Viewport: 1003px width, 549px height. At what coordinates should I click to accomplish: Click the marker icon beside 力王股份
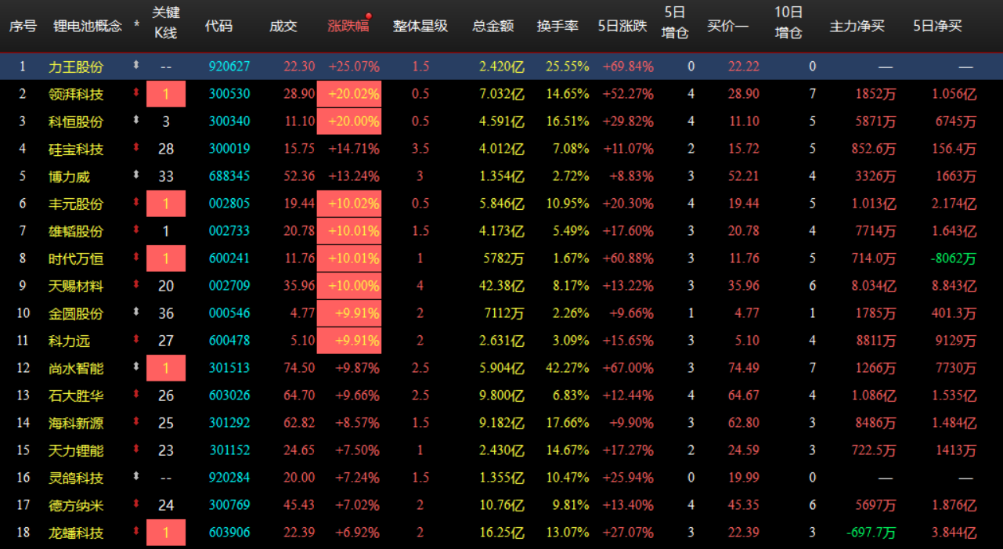[137, 66]
